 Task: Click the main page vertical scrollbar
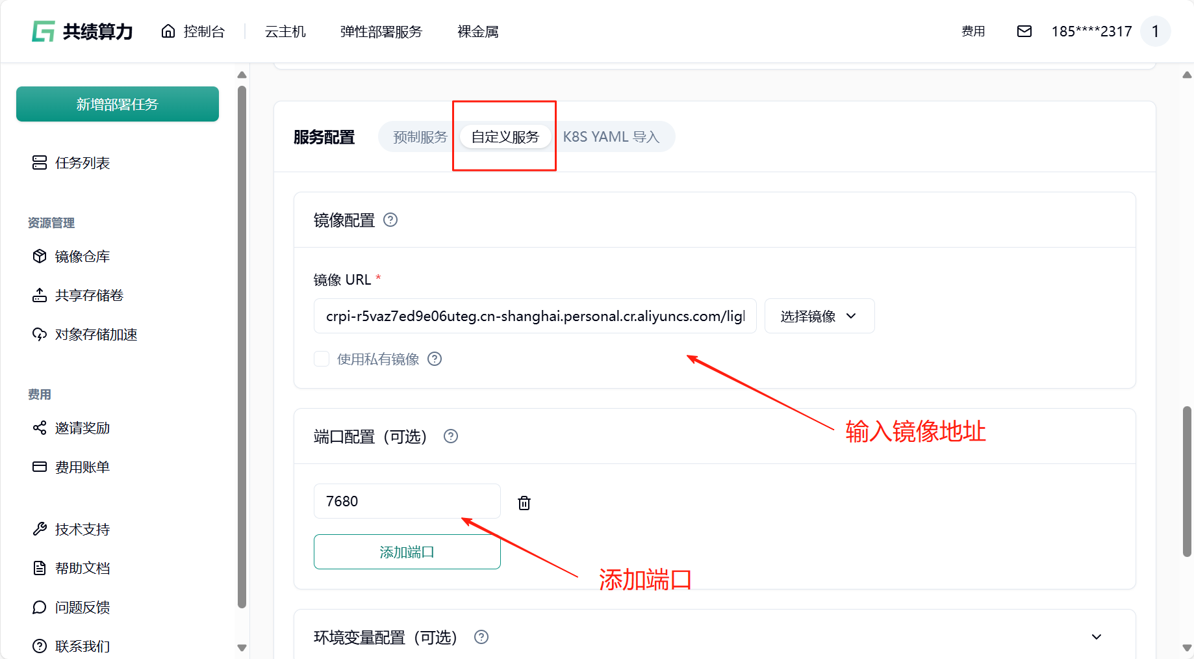tap(1187, 481)
